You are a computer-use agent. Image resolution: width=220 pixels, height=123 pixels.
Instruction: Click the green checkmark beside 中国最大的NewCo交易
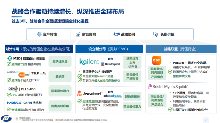click(x=80, y=76)
